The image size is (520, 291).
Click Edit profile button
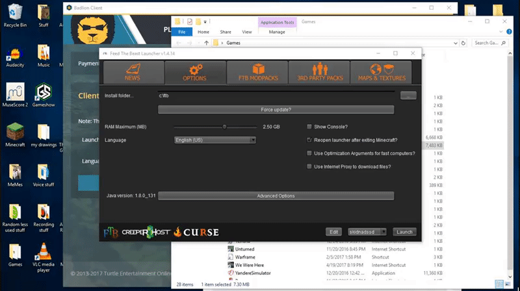click(333, 232)
